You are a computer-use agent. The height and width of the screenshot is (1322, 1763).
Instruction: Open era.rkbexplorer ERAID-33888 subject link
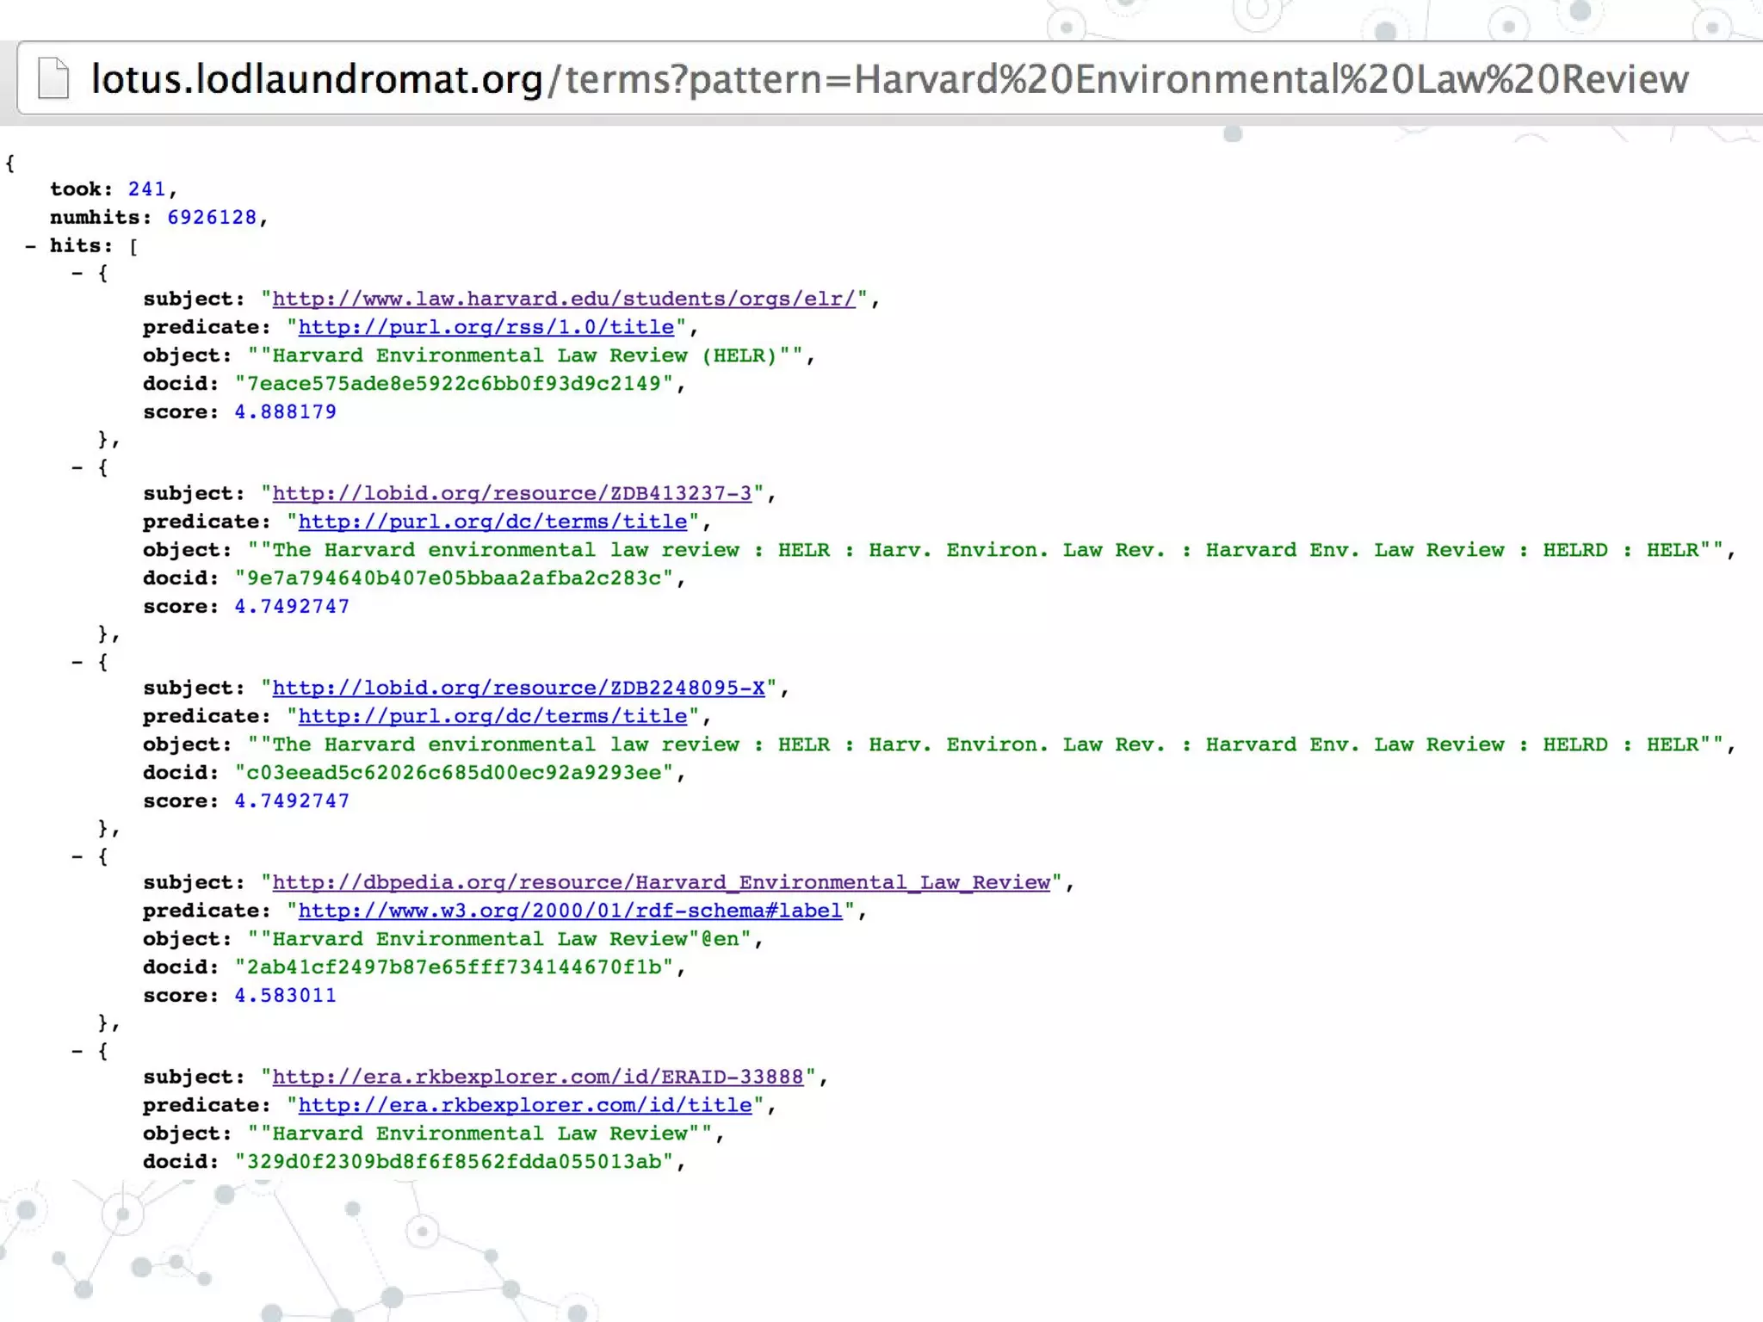538,1078
